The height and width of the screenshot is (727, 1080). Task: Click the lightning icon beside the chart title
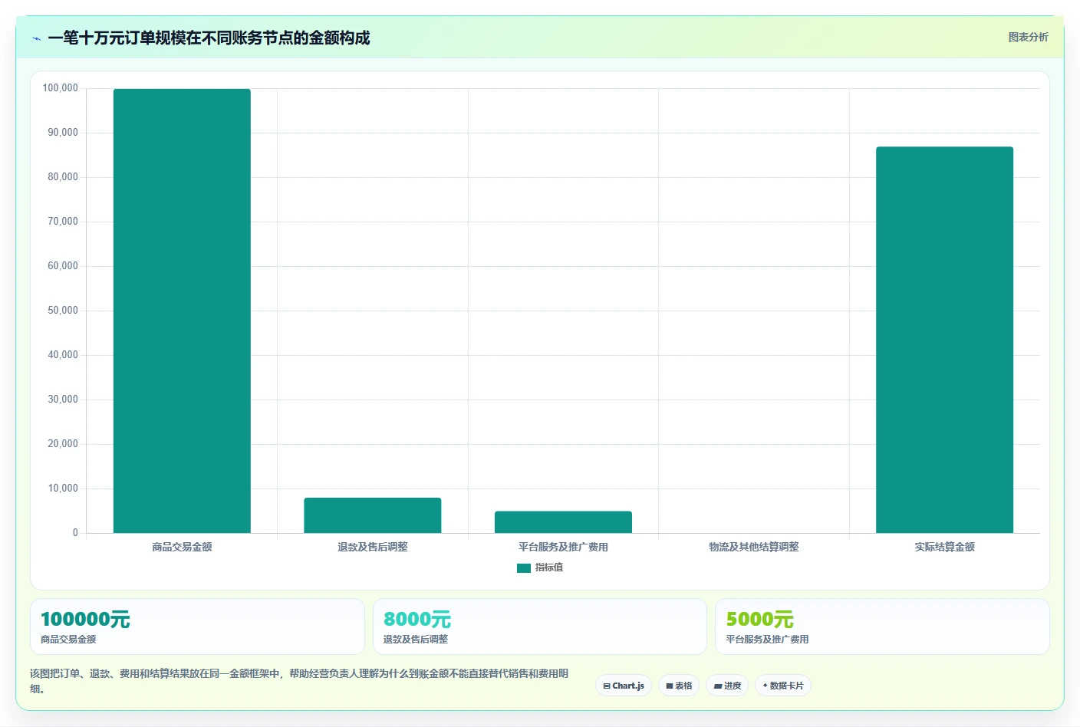(x=36, y=38)
